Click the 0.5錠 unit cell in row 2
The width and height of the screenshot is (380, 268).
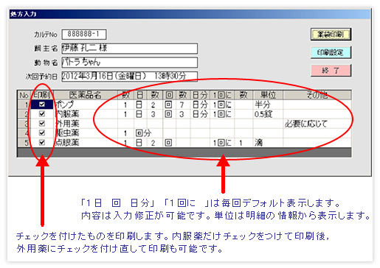[268, 114]
